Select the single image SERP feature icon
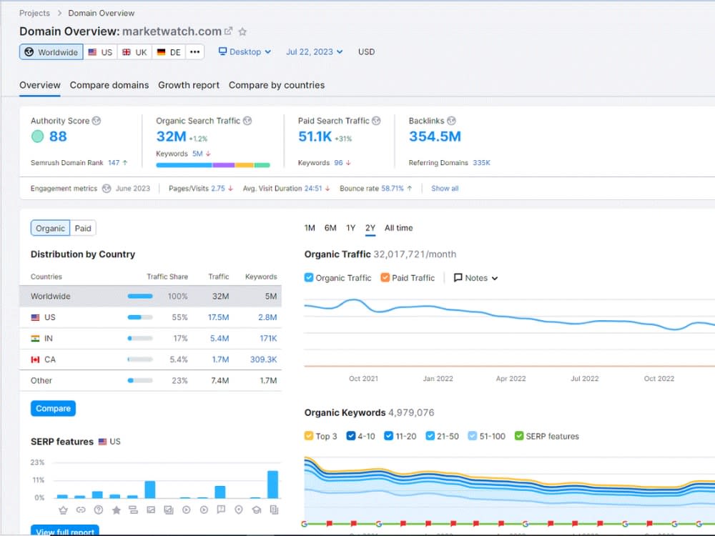This screenshot has height=536, width=715. click(x=151, y=510)
